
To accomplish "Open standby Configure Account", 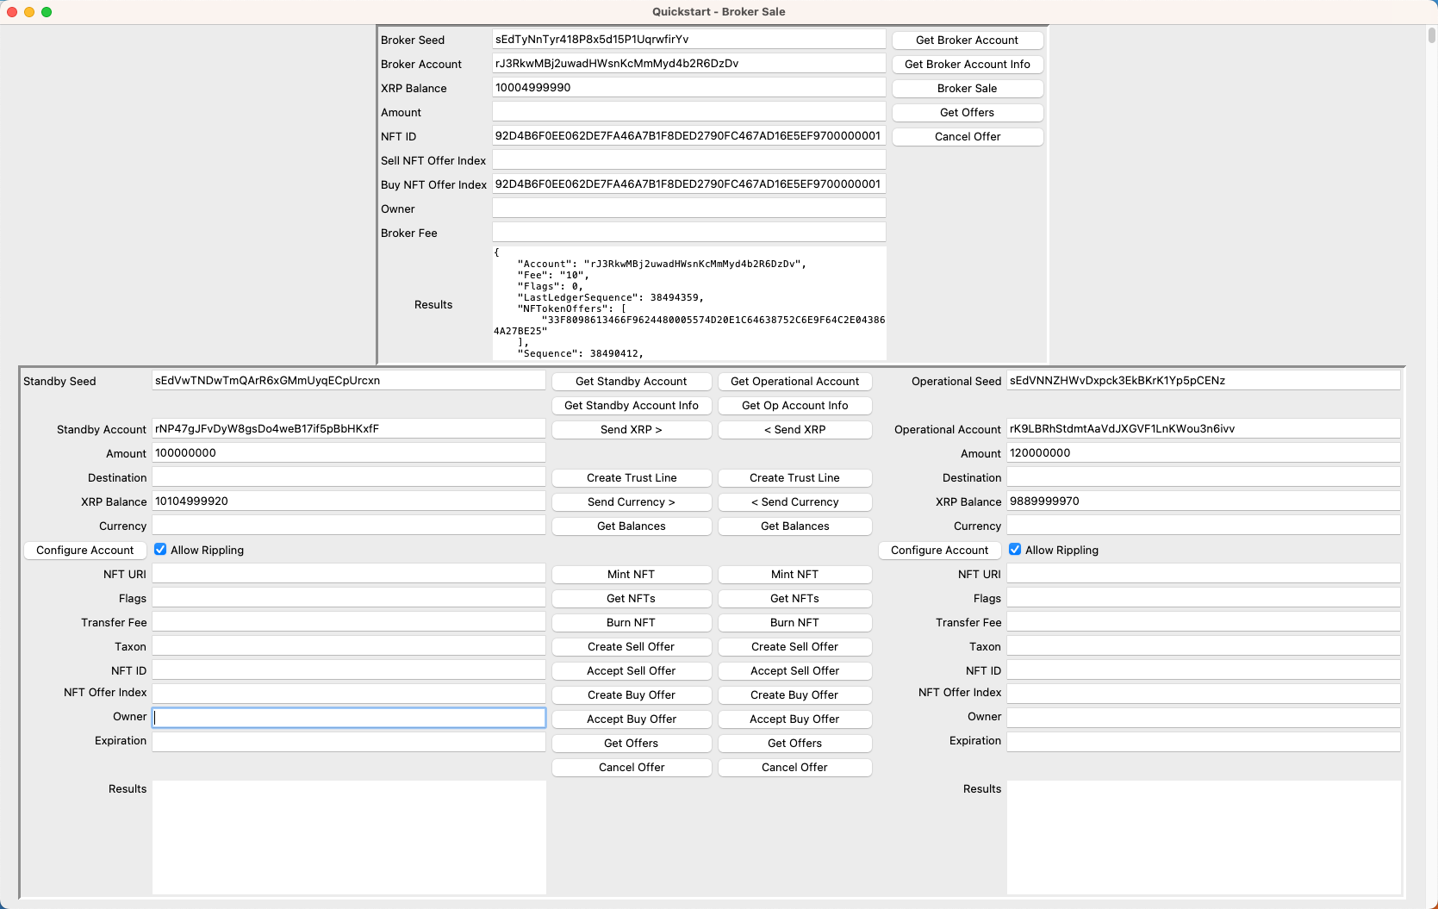I will coord(84,551).
